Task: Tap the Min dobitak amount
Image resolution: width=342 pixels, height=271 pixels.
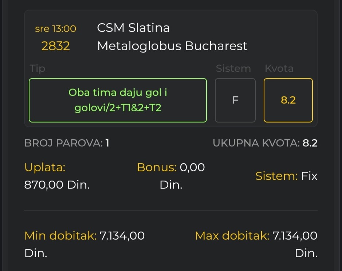Action: coord(122,236)
